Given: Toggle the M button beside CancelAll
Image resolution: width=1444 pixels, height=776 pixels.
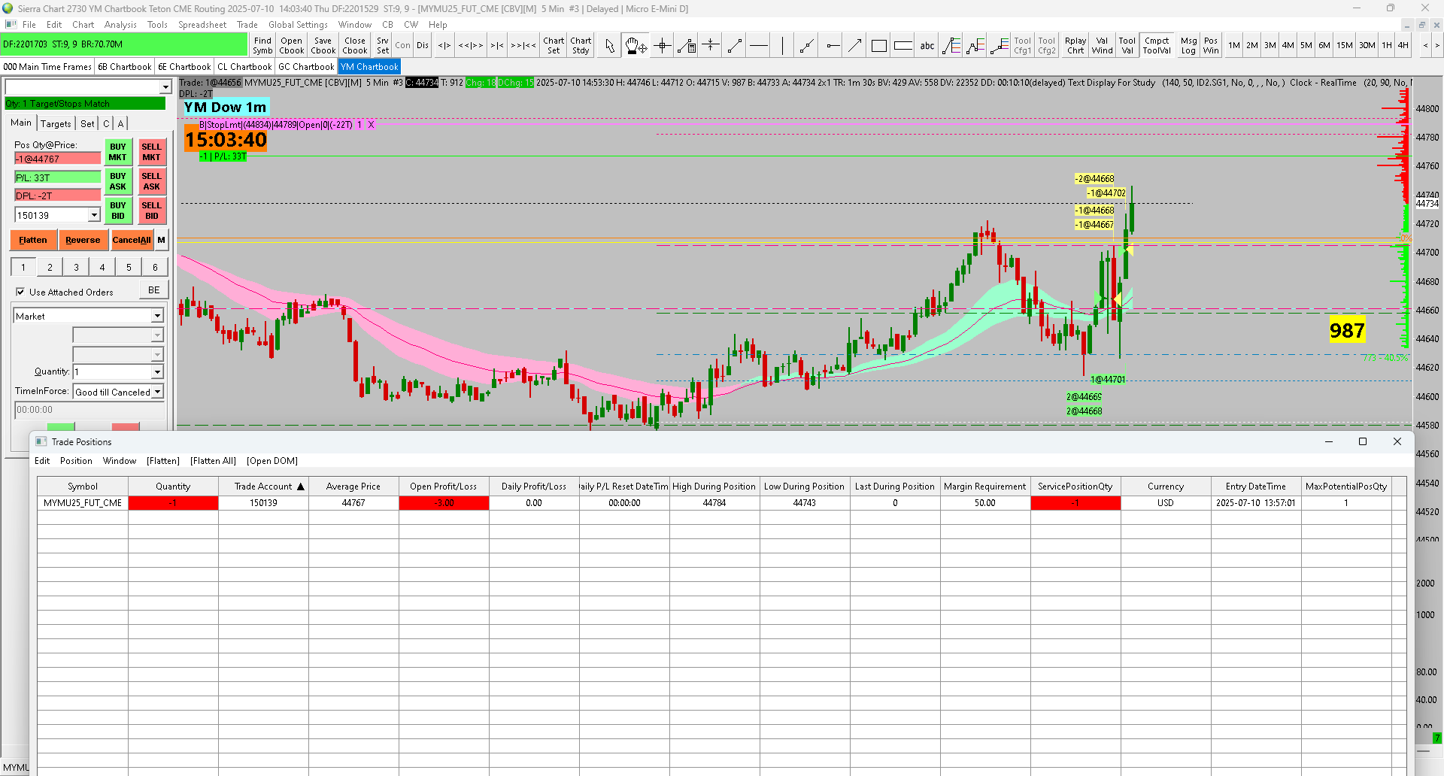Looking at the screenshot, I should click(161, 240).
